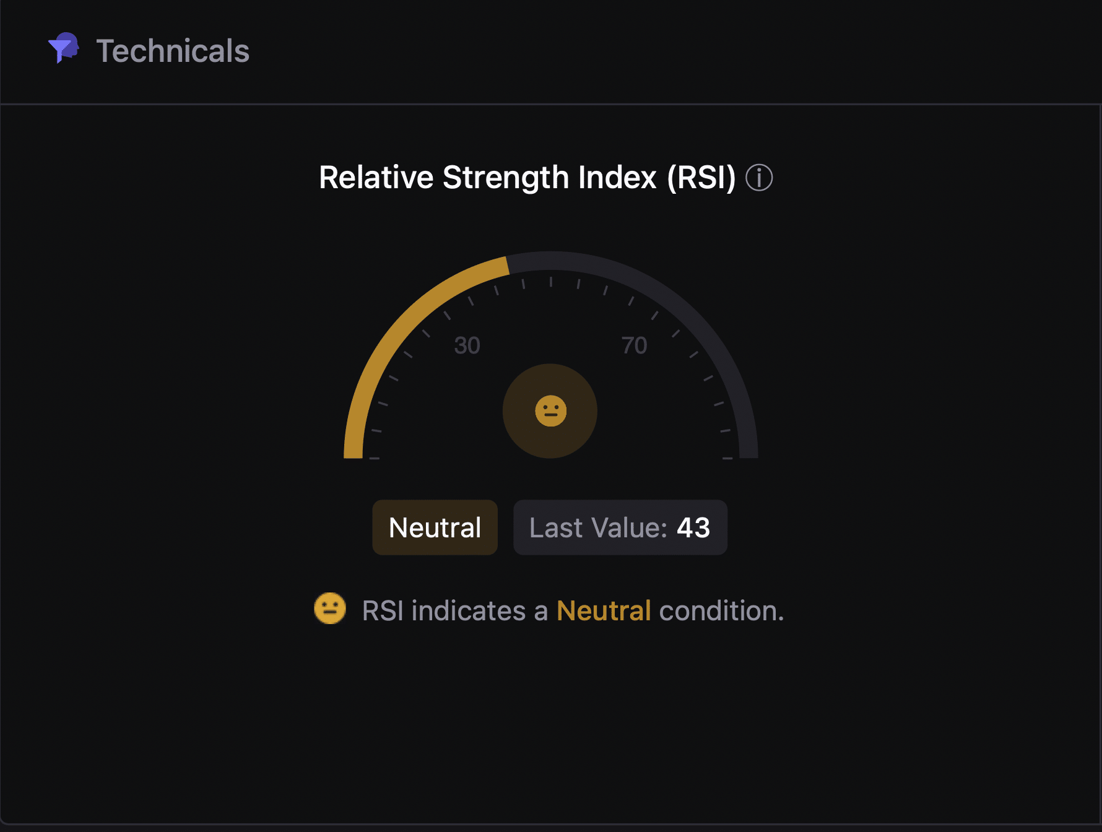1102x832 pixels.
Task: Click the neutral emoji beside RSI condition text
Action: pos(330,609)
